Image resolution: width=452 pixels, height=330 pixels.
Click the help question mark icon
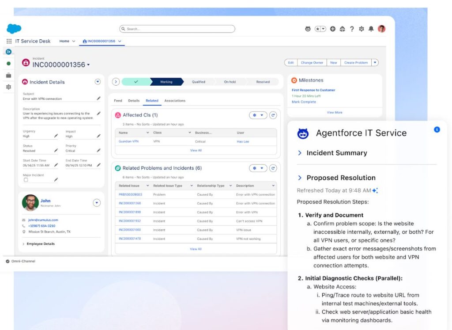[x=352, y=29]
